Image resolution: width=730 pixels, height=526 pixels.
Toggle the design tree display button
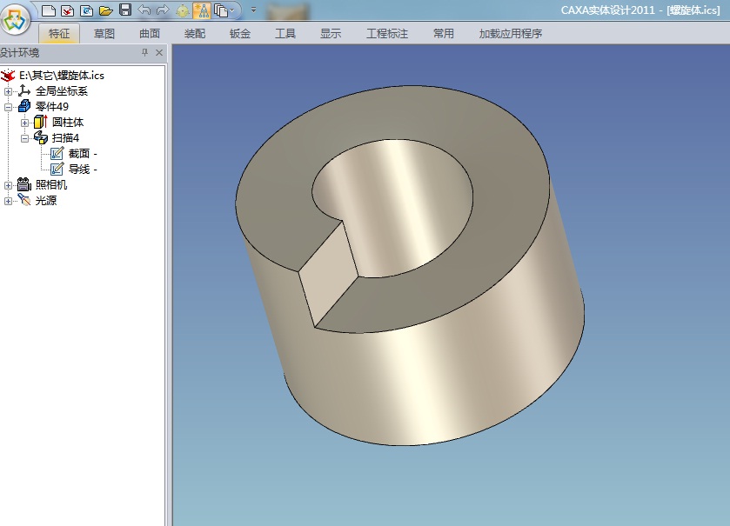click(x=201, y=10)
